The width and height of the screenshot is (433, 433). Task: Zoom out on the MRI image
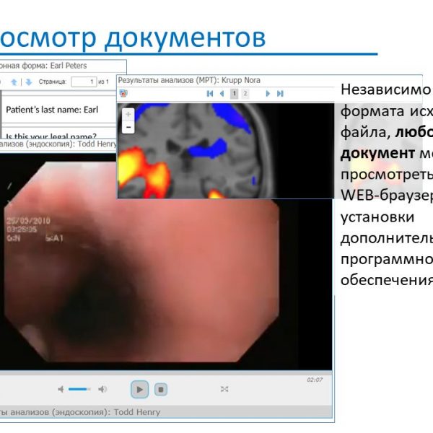tap(128, 127)
